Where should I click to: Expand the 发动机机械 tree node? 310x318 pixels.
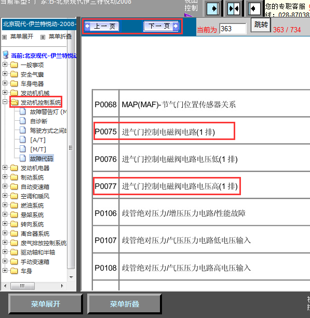pyautogui.click(x=5, y=93)
